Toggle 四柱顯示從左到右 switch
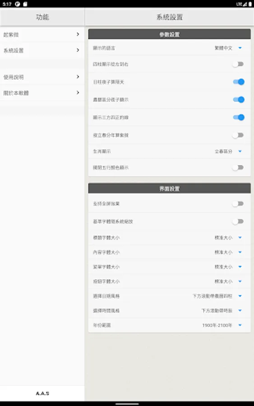This screenshot has height=406, width=254. [238, 64]
